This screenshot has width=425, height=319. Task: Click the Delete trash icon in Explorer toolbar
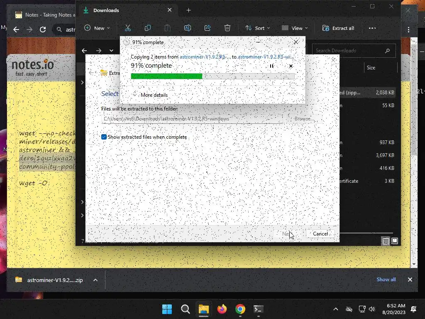point(227,28)
